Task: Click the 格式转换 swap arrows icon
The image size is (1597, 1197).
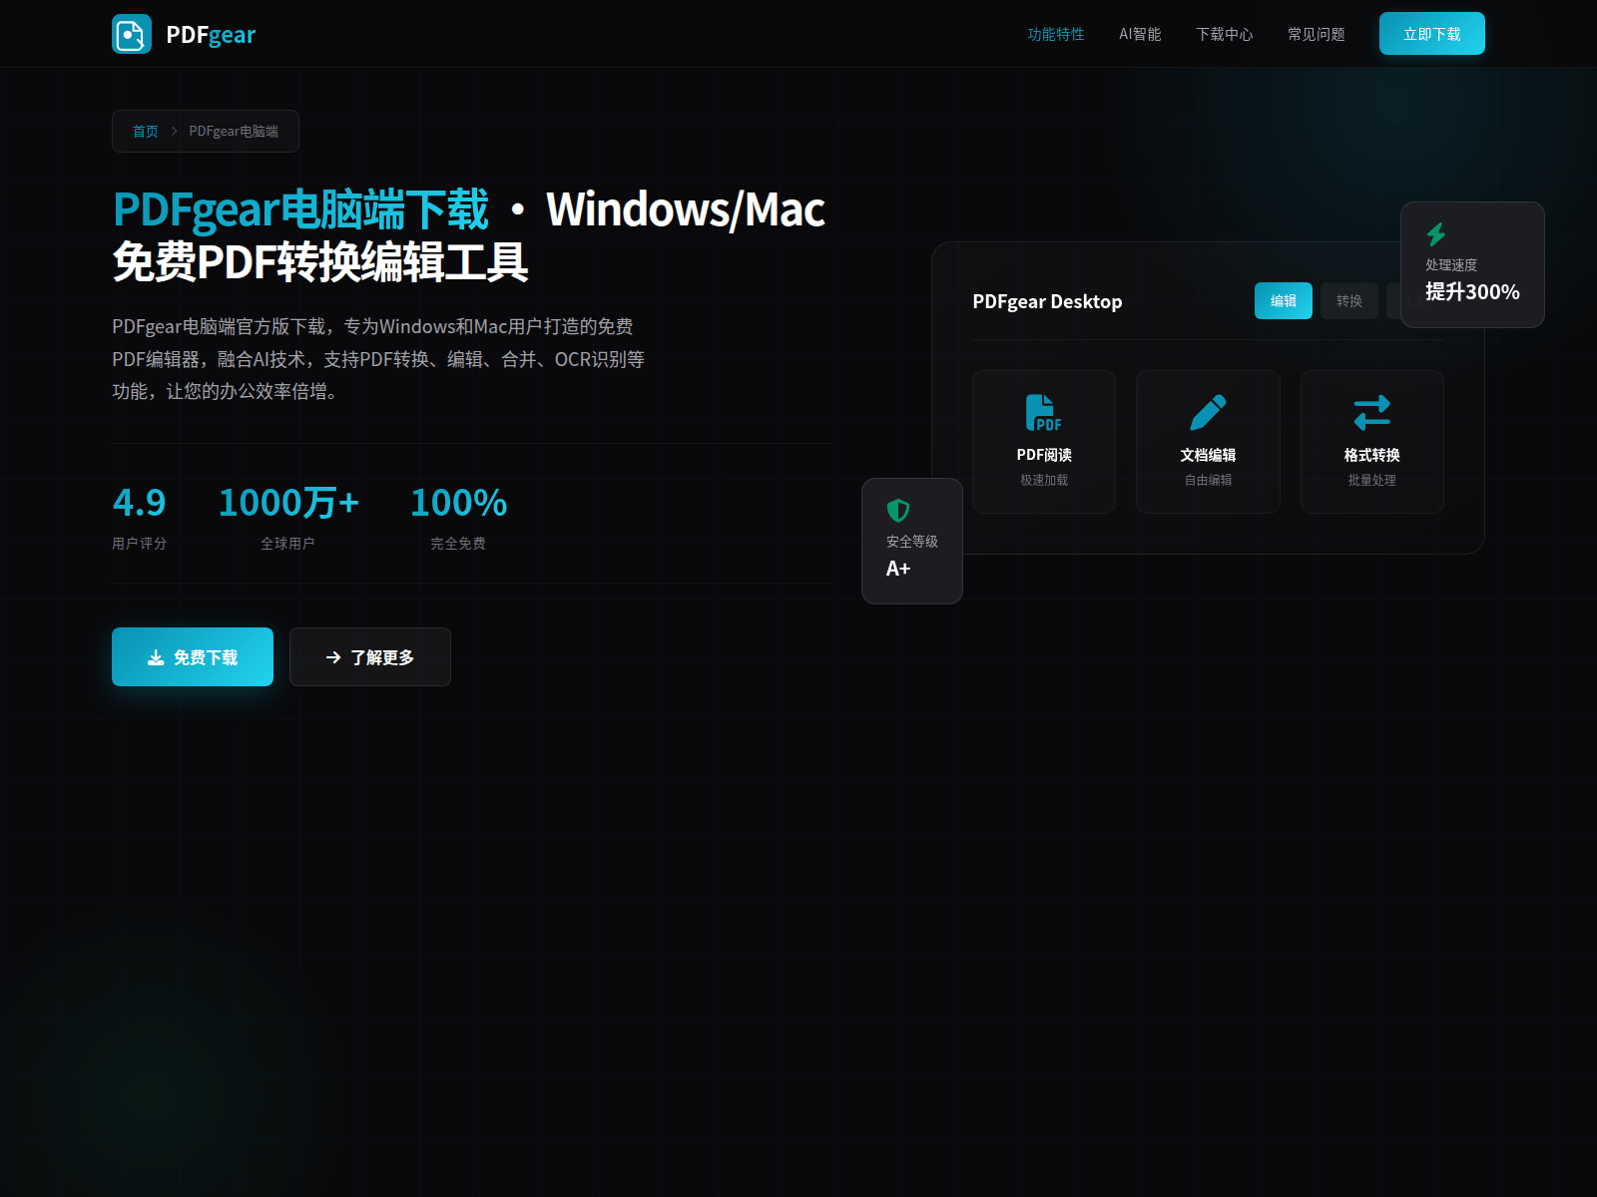Action: (x=1372, y=412)
